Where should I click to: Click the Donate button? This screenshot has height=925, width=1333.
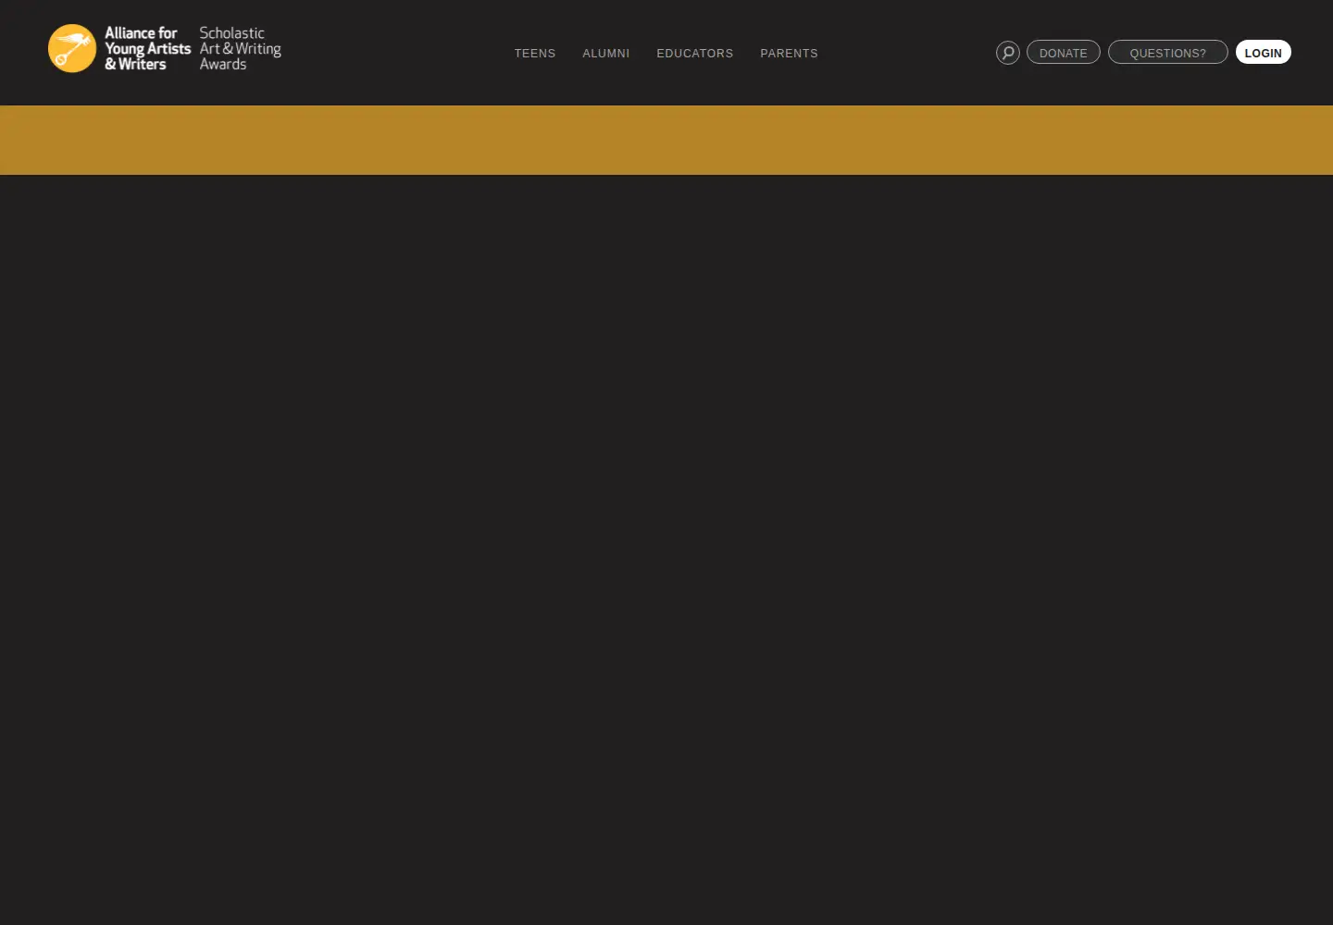tap(1064, 53)
